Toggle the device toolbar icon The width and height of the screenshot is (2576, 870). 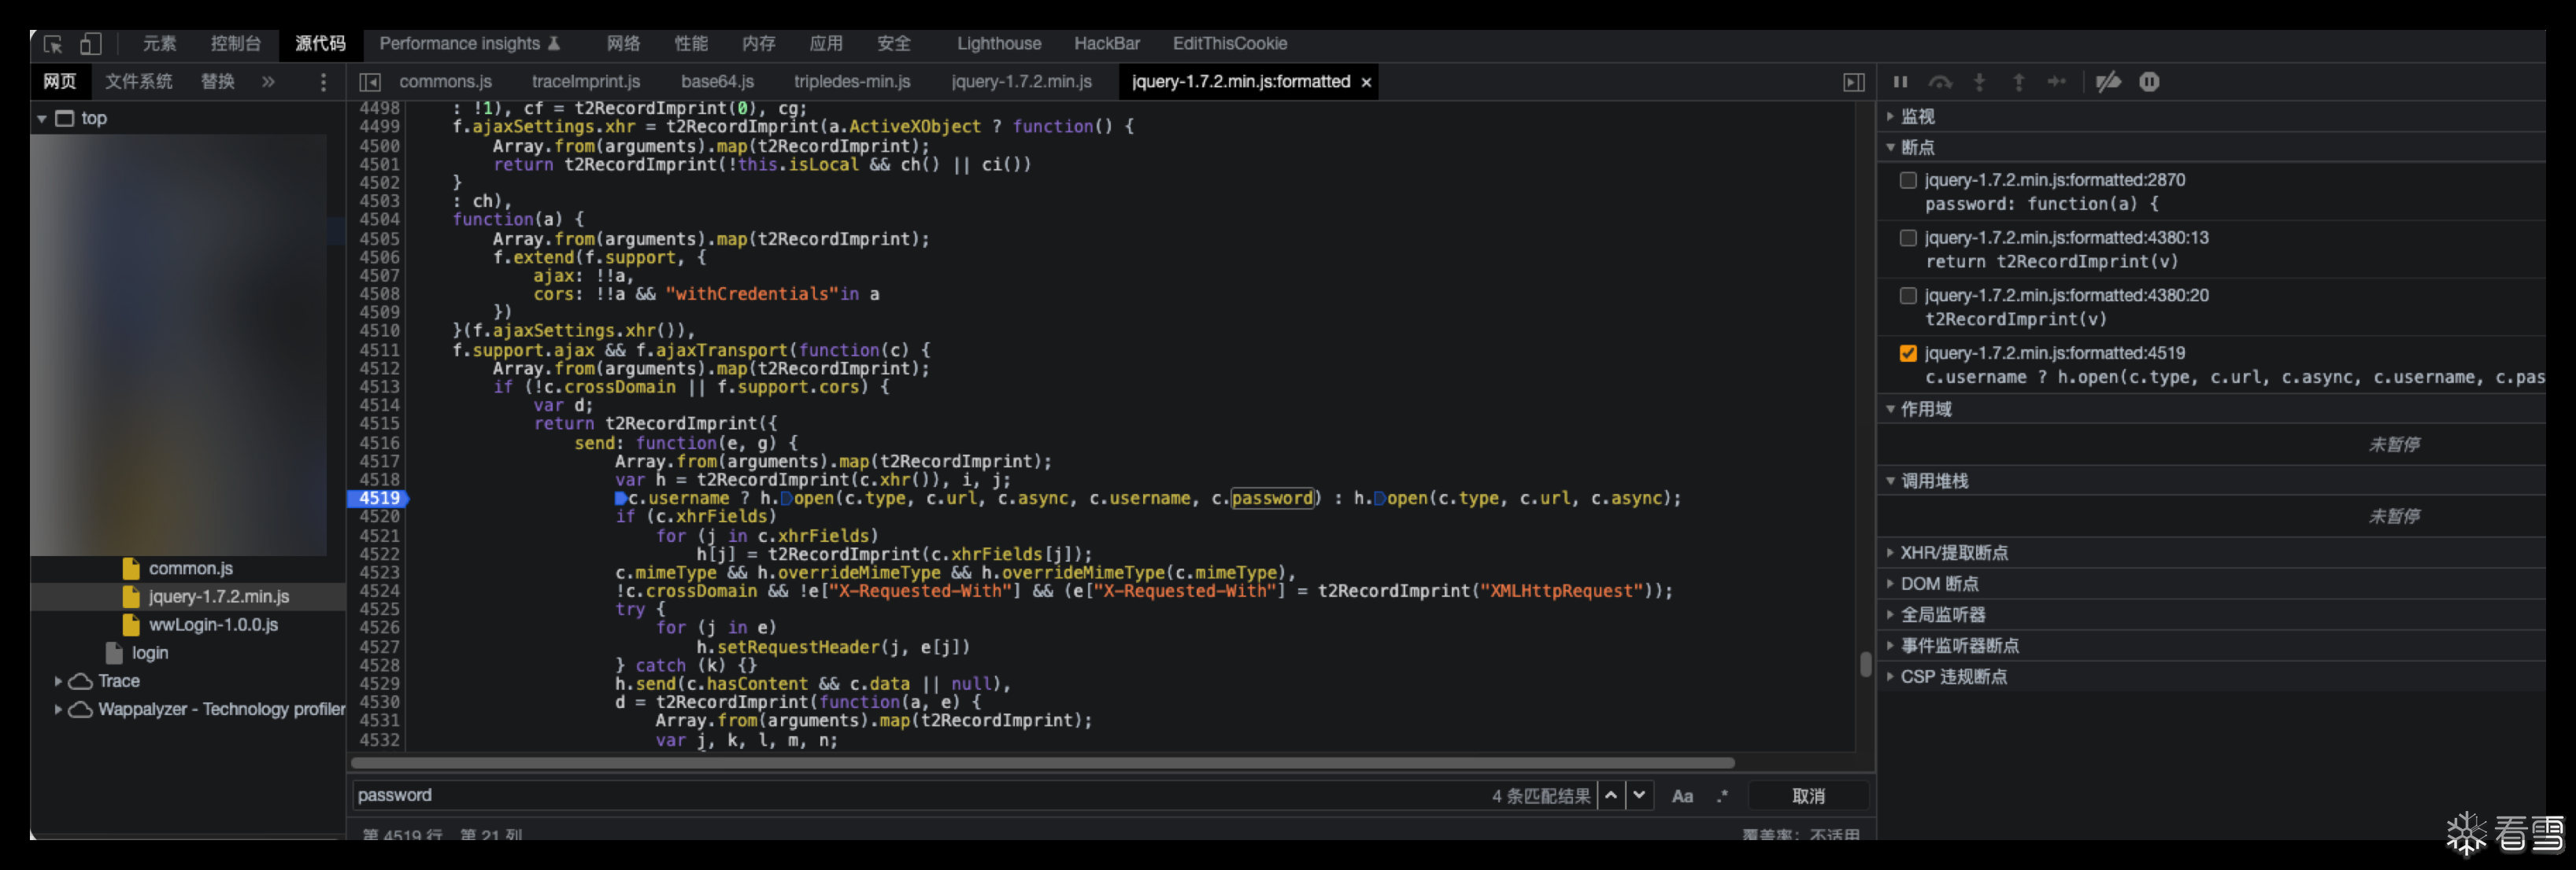pos(90,44)
